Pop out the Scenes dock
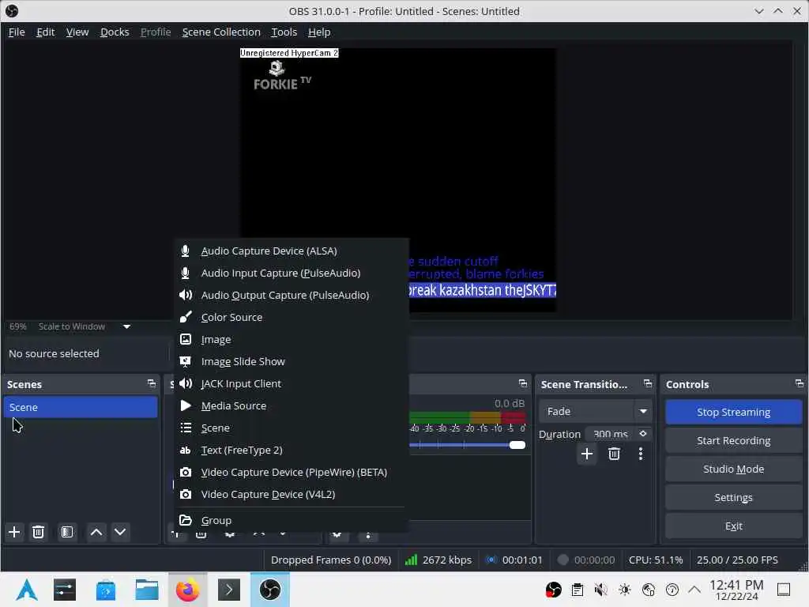Screen dimensions: 809x607 [151, 383]
